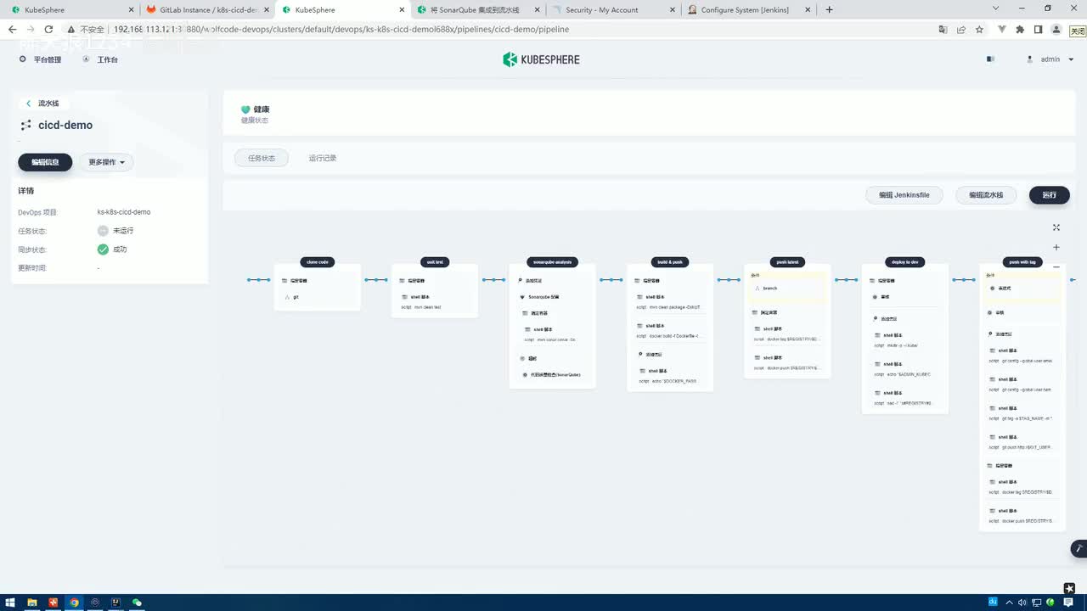Screen dimensions: 1087x611
Task: Open File Explorer from the taskbar
Action: [x=32, y=603]
